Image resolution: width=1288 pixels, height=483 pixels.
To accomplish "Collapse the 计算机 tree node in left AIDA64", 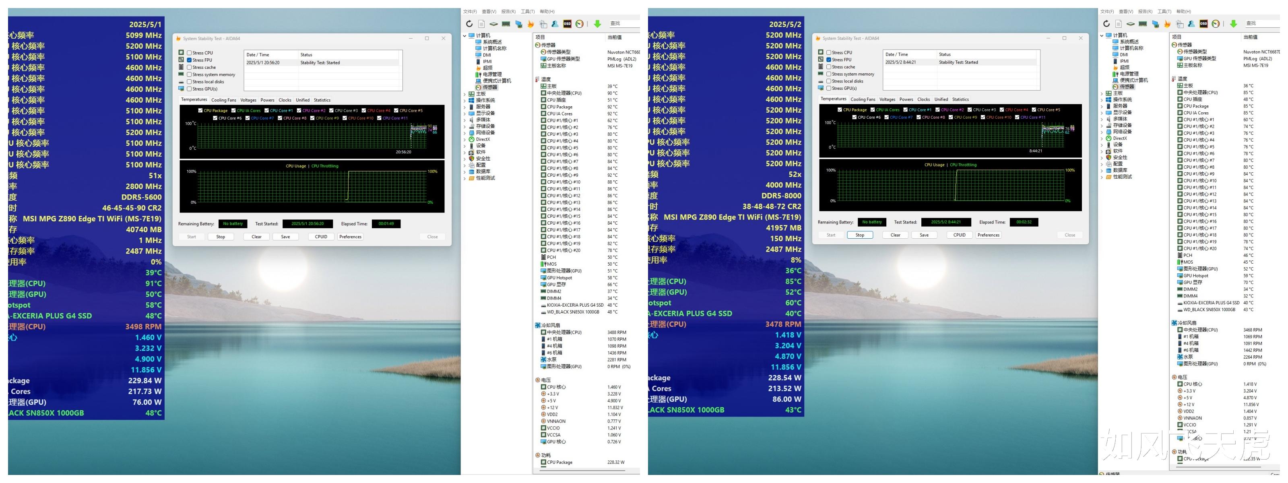I will point(464,35).
